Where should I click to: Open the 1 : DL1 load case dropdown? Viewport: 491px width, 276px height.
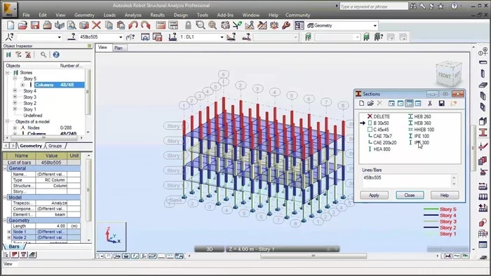222,37
